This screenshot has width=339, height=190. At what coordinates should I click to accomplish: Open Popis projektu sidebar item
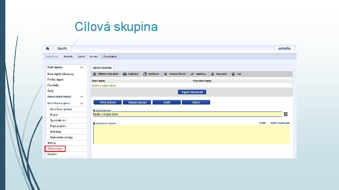[x=58, y=126]
